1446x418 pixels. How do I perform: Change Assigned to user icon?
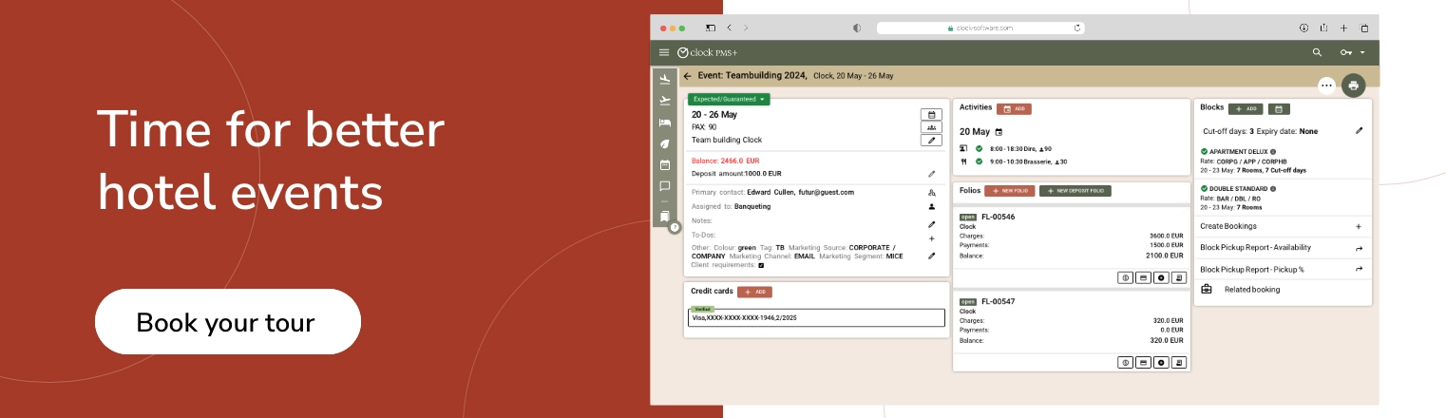click(x=932, y=206)
